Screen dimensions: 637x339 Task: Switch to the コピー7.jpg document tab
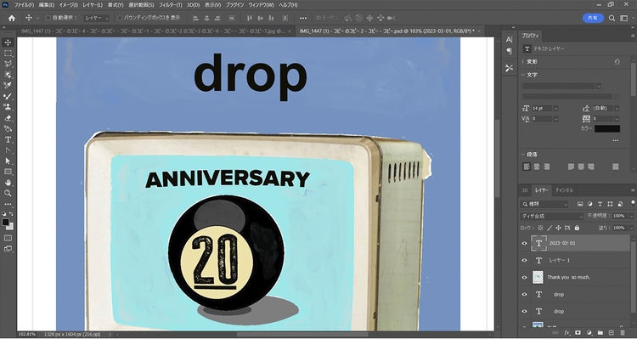pyautogui.click(x=154, y=31)
